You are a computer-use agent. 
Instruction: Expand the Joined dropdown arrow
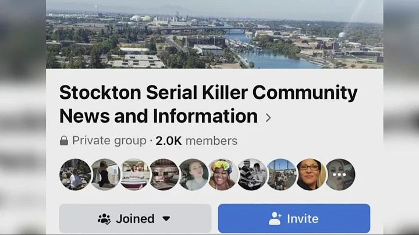click(166, 219)
